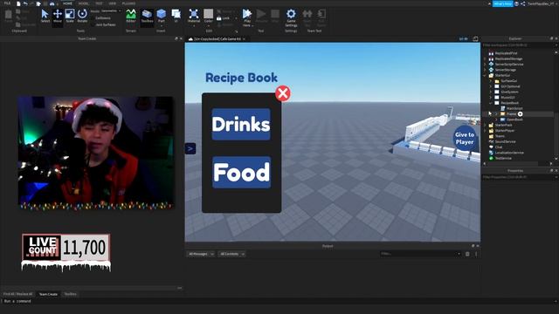Switch to the Toolbox bottom tab
Image resolution: width=559 pixels, height=314 pixels.
click(70, 294)
